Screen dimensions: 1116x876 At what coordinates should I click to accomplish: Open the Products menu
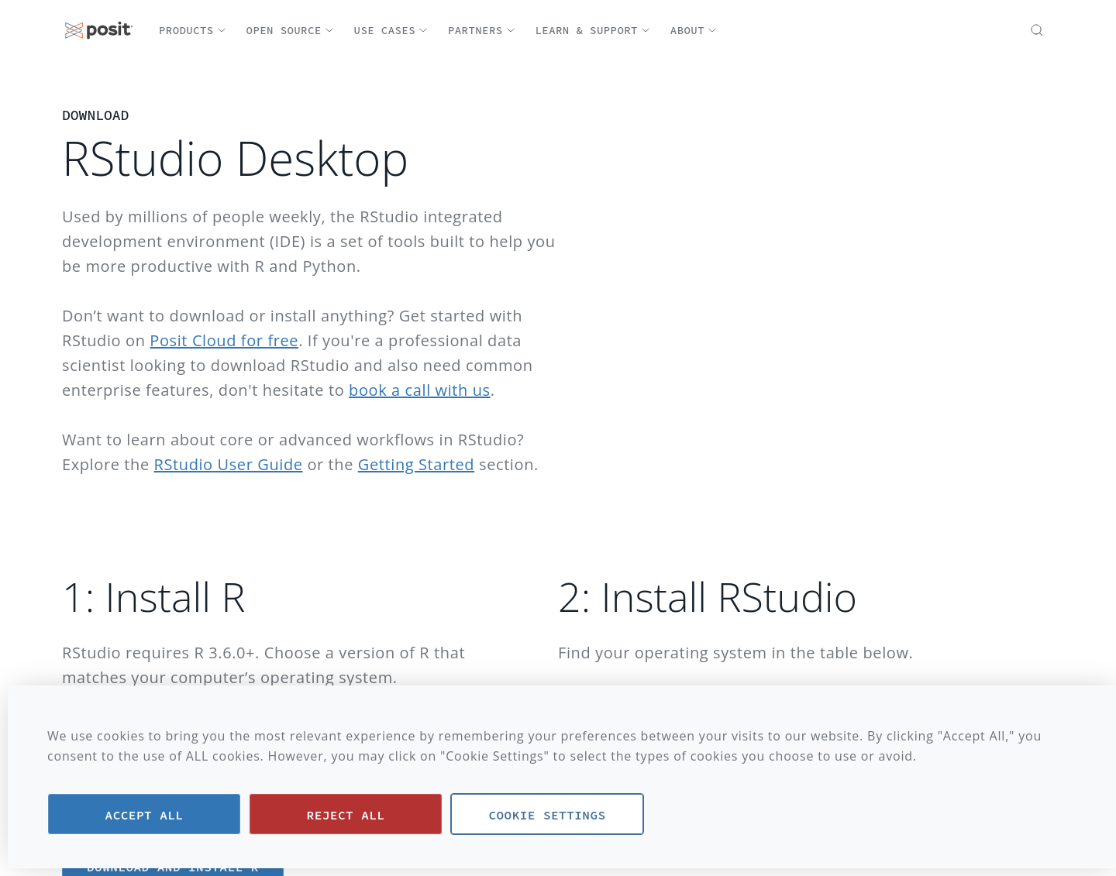[x=192, y=31]
